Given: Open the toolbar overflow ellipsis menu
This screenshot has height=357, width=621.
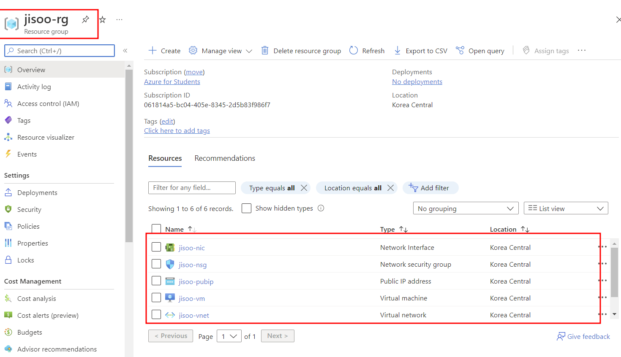Looking at the screenshot, I should 582,51.
